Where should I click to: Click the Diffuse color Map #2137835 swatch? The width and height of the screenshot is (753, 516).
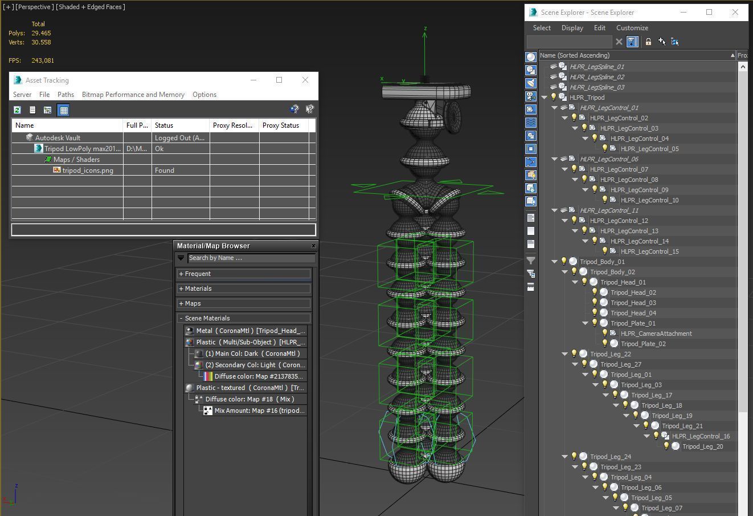pos(208,376)
